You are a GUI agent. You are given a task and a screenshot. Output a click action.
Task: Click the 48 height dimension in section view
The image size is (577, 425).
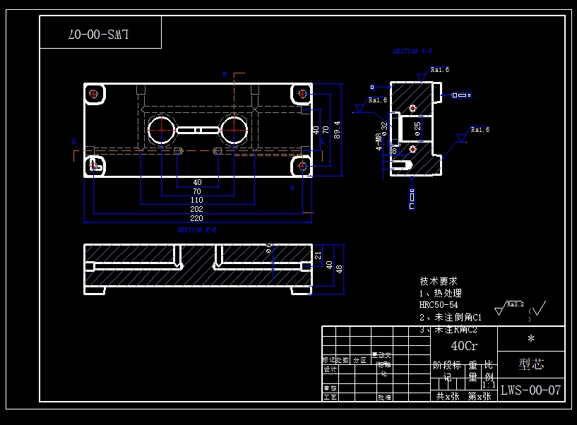tap(339, 269)
